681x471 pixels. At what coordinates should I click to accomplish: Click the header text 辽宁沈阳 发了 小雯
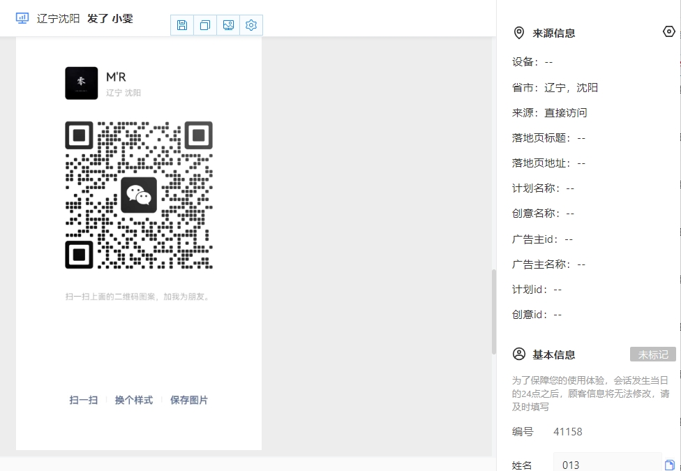84,19
